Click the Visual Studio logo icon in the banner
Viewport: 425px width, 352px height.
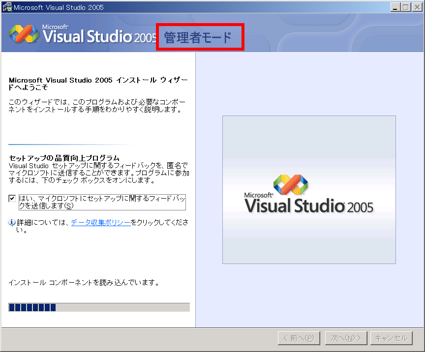(x=24, y=33)
